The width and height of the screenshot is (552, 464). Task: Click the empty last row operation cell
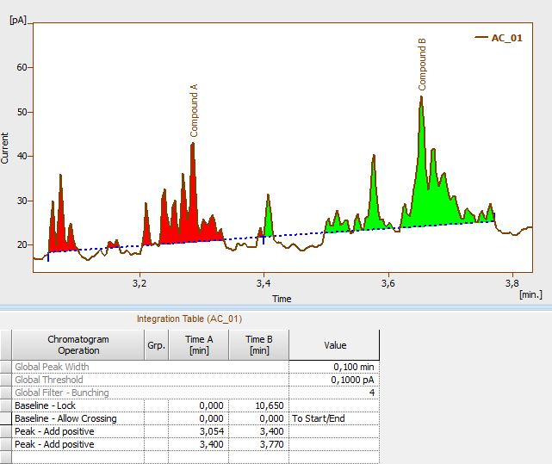coord(78,457)
